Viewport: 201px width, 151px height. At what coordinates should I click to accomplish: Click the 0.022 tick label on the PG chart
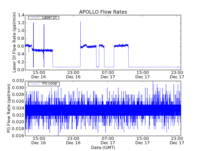(18, 115)
